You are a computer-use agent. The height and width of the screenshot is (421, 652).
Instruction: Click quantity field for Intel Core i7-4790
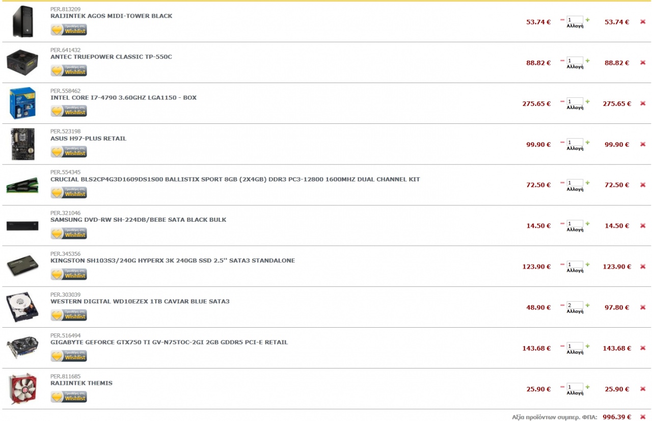[x=575, y=101]
